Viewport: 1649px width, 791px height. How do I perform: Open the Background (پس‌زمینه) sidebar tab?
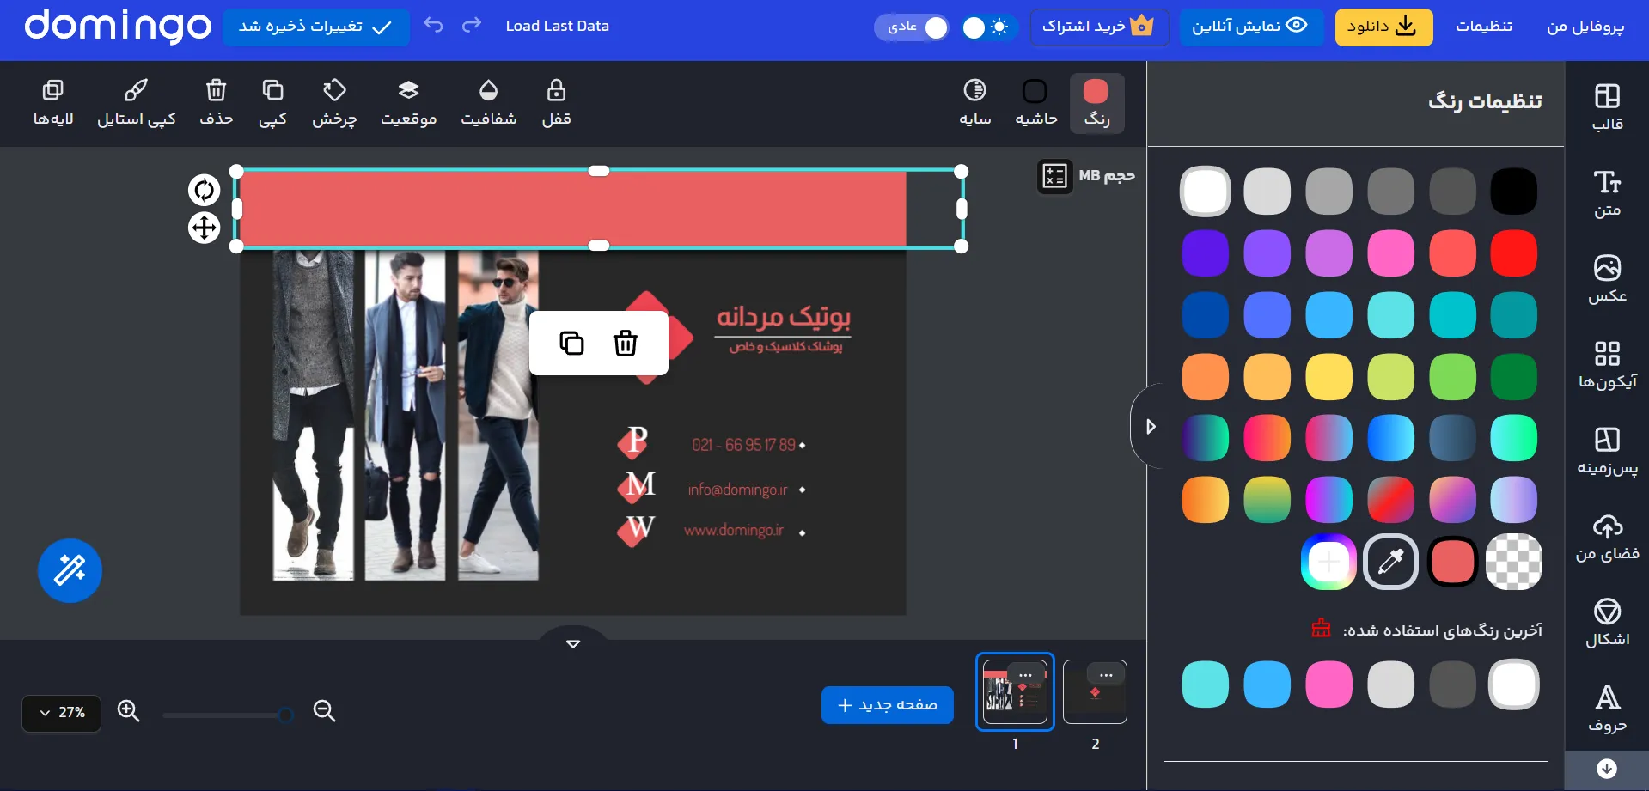(1607, 451)
